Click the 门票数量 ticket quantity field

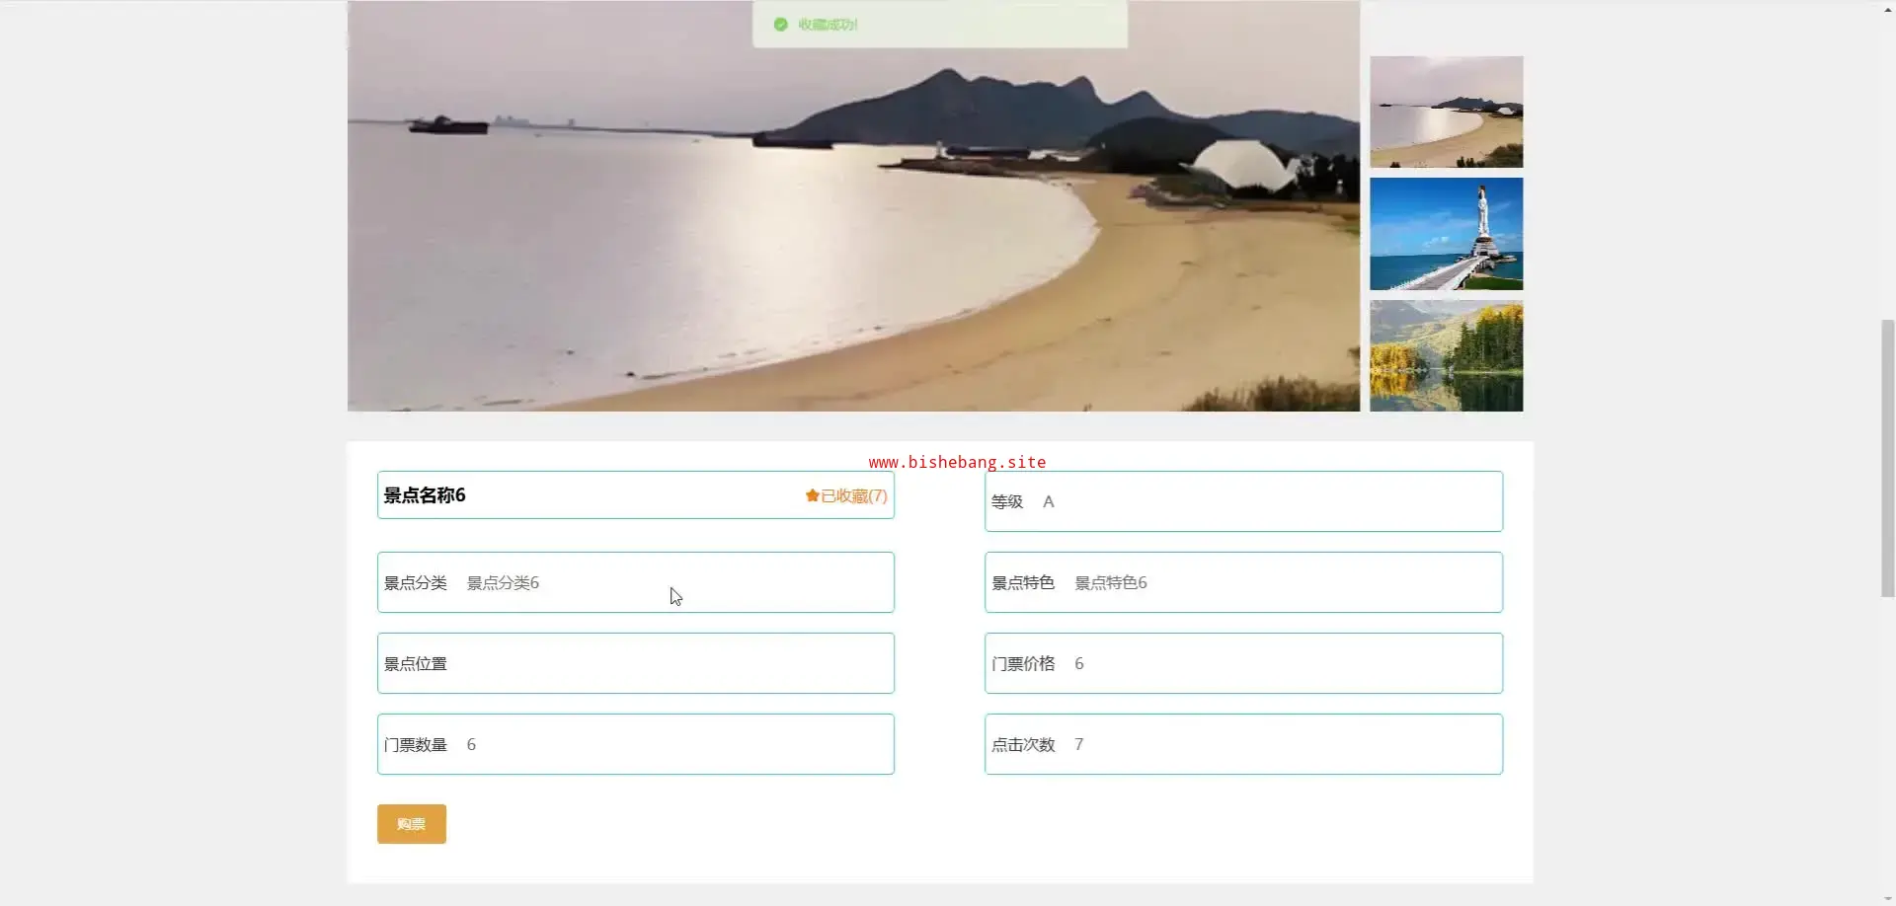(x=635, y=744)
